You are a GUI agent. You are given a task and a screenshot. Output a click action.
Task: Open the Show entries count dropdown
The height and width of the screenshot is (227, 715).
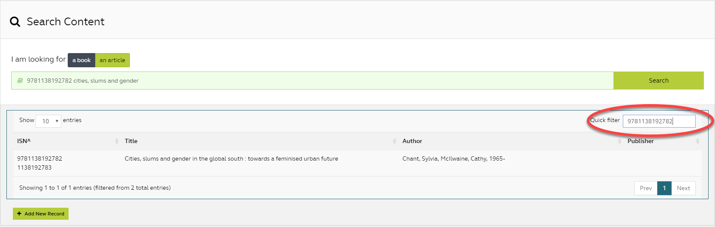pyautogui.click(x=48, y=121)
